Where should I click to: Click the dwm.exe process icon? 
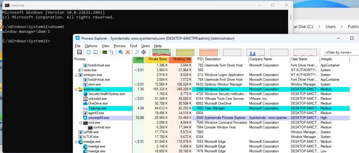click(x=85, y=84)
